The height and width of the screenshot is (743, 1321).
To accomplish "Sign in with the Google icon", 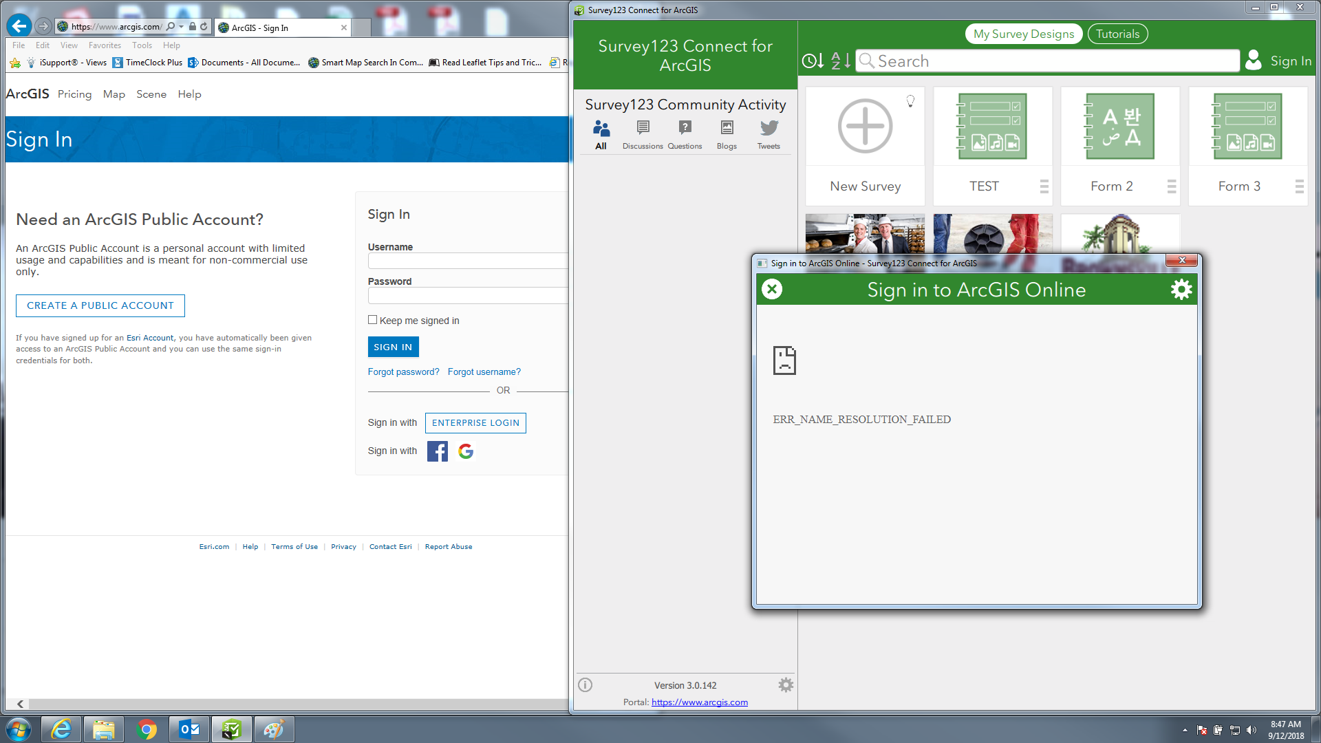I will (x=466, y=451).
